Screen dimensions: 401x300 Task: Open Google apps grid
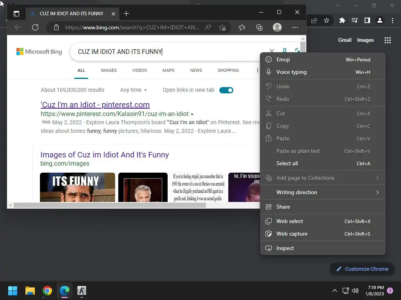click(388, 40)
